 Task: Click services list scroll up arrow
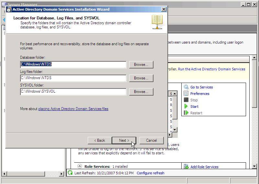click(175, 94)
